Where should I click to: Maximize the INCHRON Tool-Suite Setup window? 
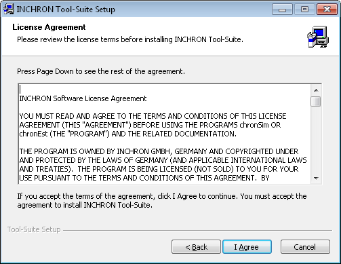[304, 10]
